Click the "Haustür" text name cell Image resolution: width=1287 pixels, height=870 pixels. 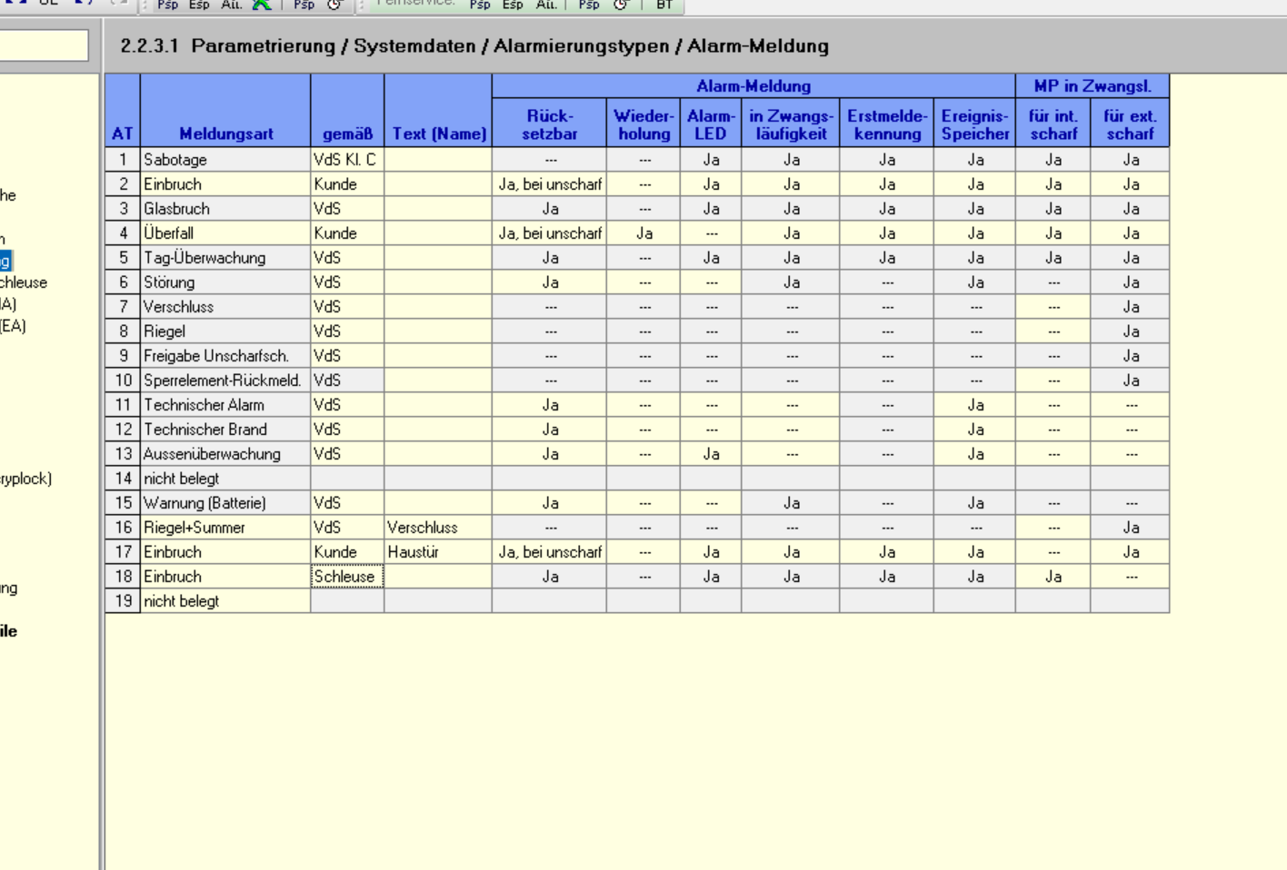437,552
